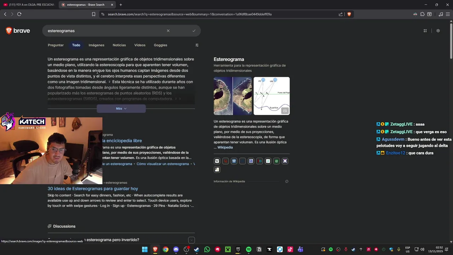Open Epic Games Launcher from the taskbar
Image resolution: width=453 pixels, height=255 pixels.
tap(238, 249)
